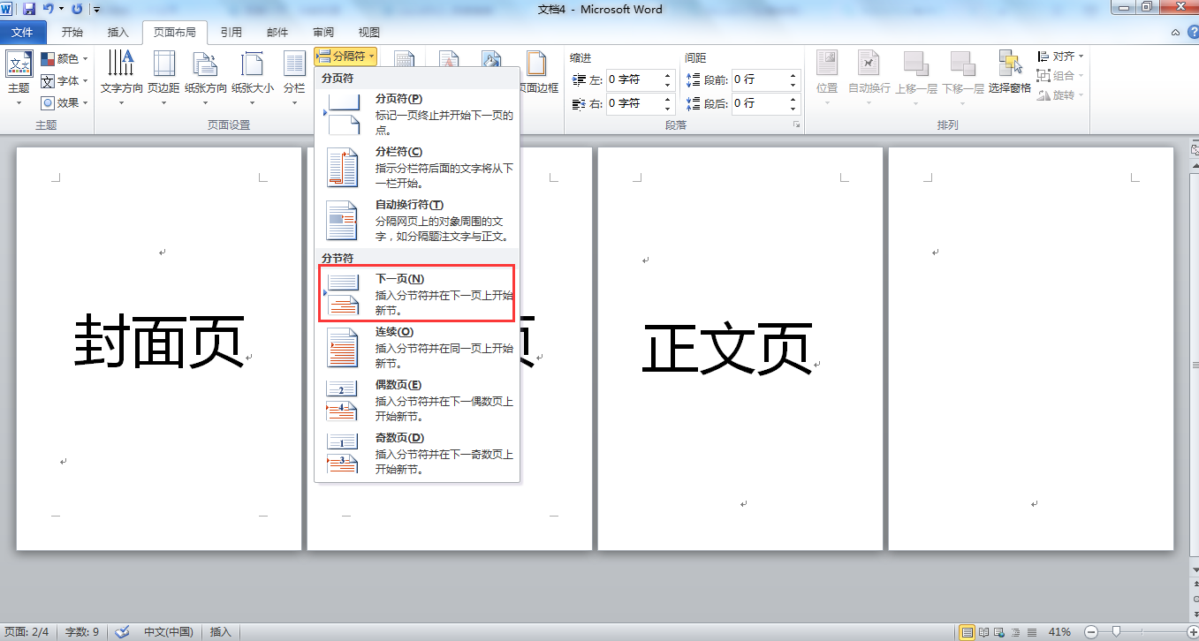This screenshot has width=1199, height=641.
Task: Open the 选择窗格 selection pane
Action: pyautogui.click(x=1010, y=72)
